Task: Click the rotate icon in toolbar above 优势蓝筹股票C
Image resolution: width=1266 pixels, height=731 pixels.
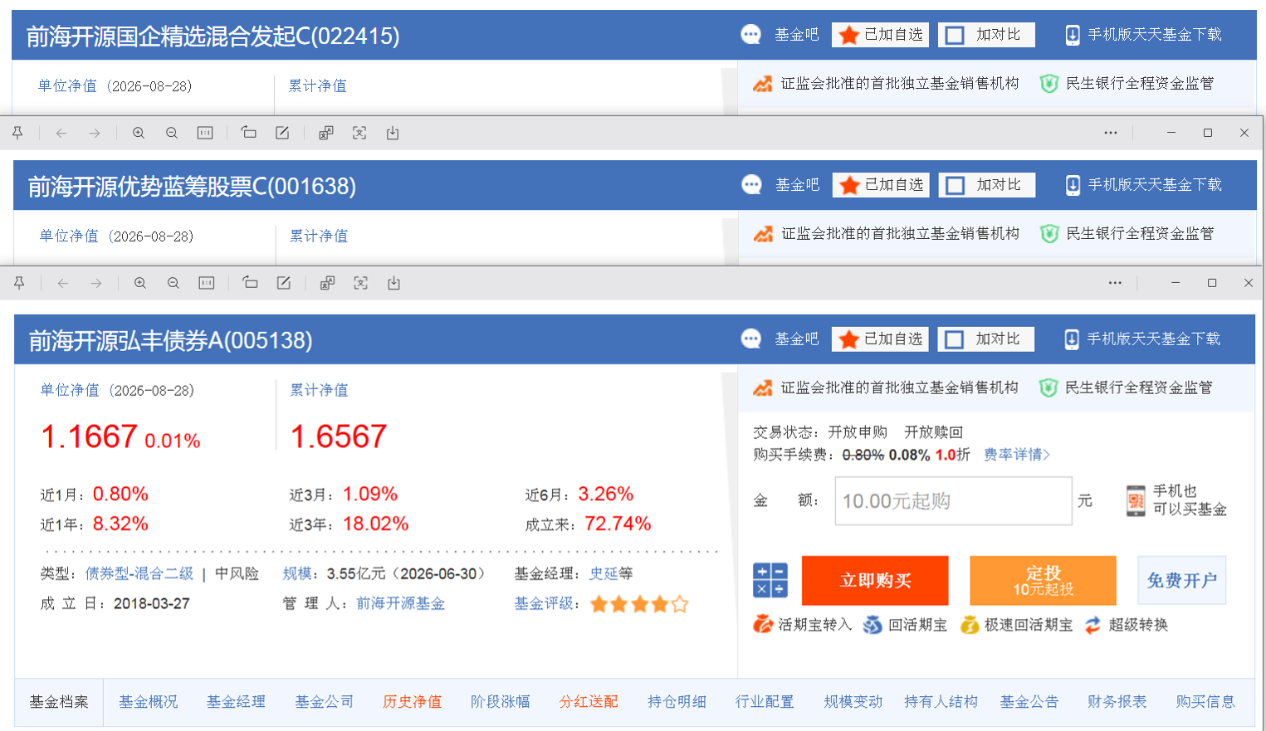Action: click(248, 133)
